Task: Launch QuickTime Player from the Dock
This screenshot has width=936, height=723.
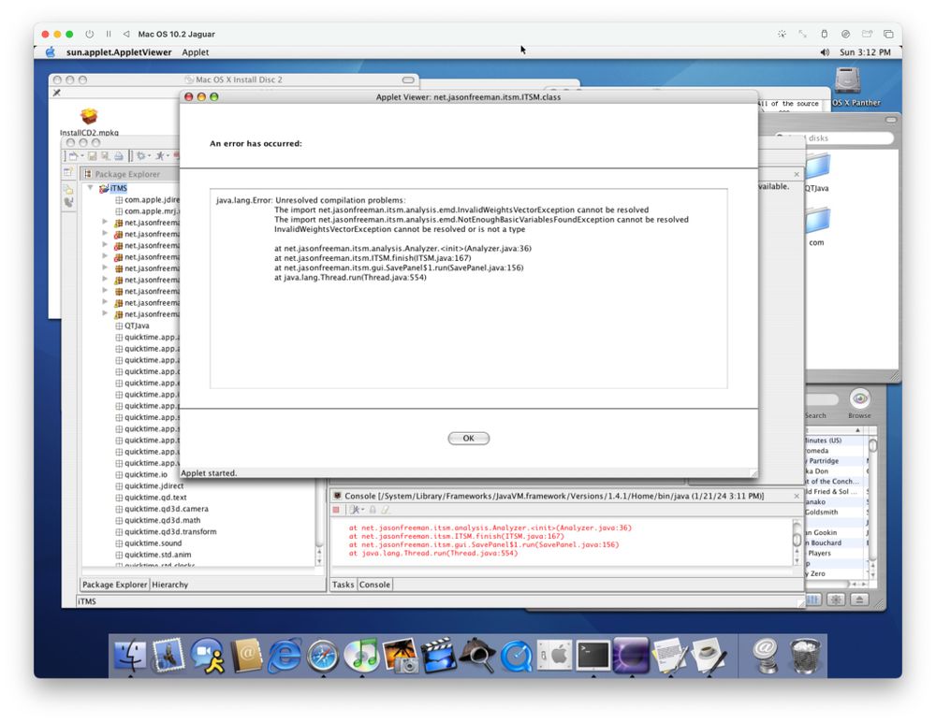Action: [516, 655]
